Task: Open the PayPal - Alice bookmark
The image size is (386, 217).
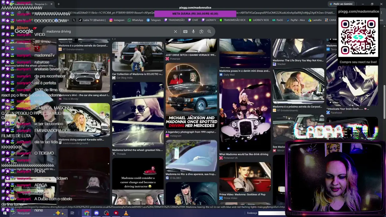Action: point(296,20)
